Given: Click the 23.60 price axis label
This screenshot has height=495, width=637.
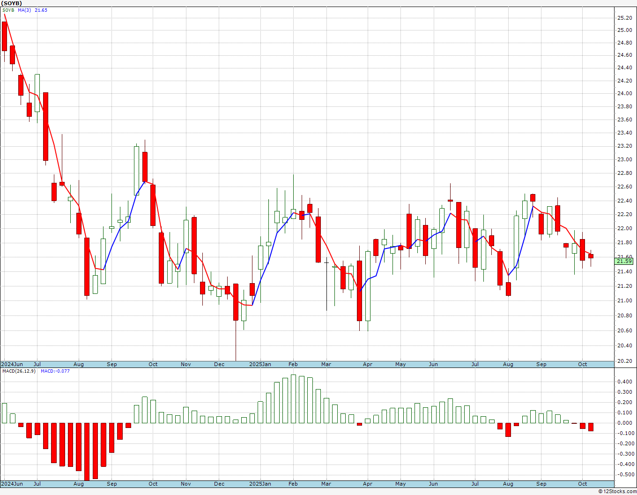Looking at the screenshot, I should click(x=625, y=120).
